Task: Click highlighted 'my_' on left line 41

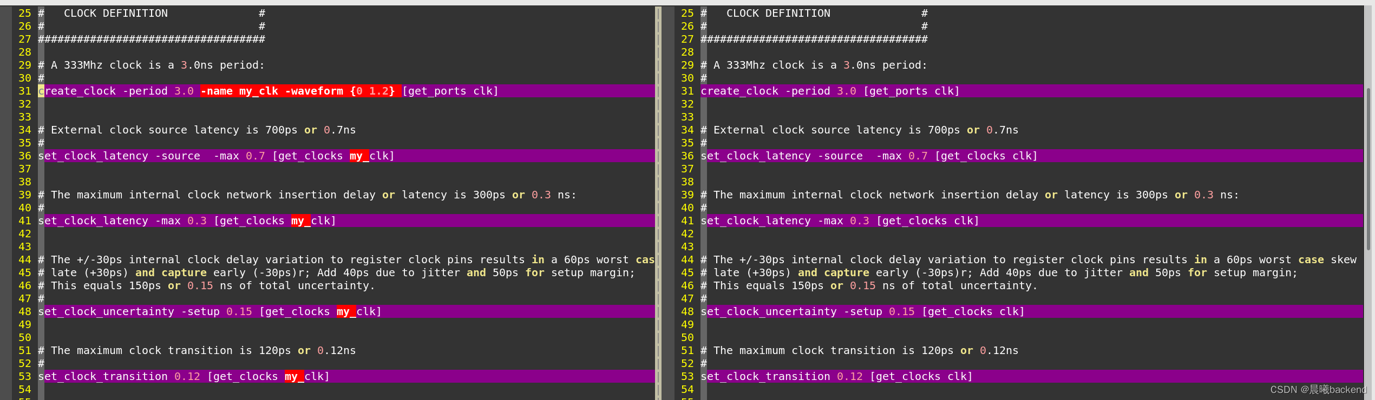Action: [x=300, y=221]
